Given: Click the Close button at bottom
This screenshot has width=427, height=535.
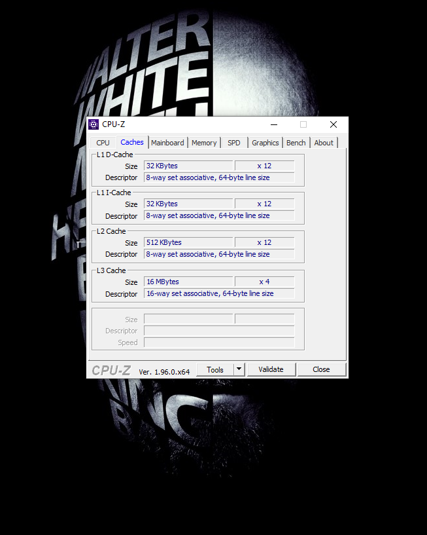Looking at the screenshot, I should pyautogui.click(x=321, y=369).
